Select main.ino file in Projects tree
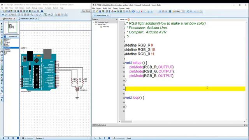 106,27
